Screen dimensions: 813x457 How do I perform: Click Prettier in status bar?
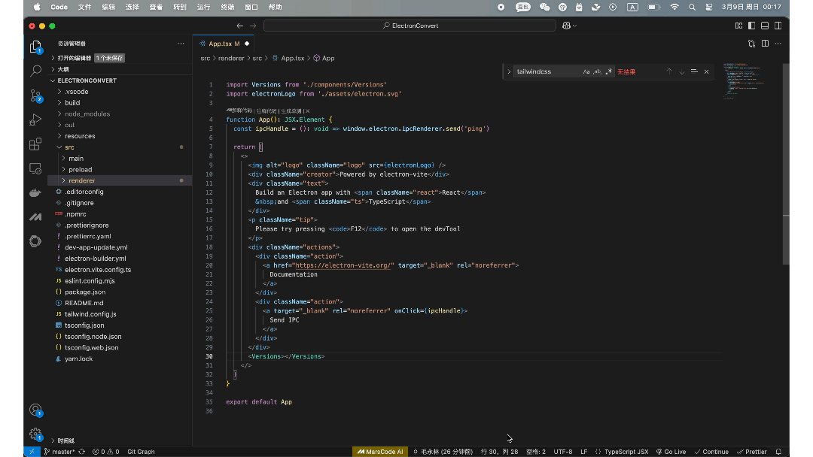(x=752, y=451)
